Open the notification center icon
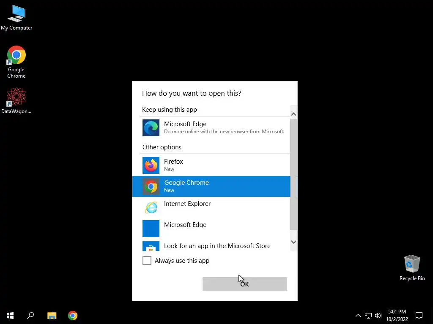433x324 pixels. pos(419,316)
